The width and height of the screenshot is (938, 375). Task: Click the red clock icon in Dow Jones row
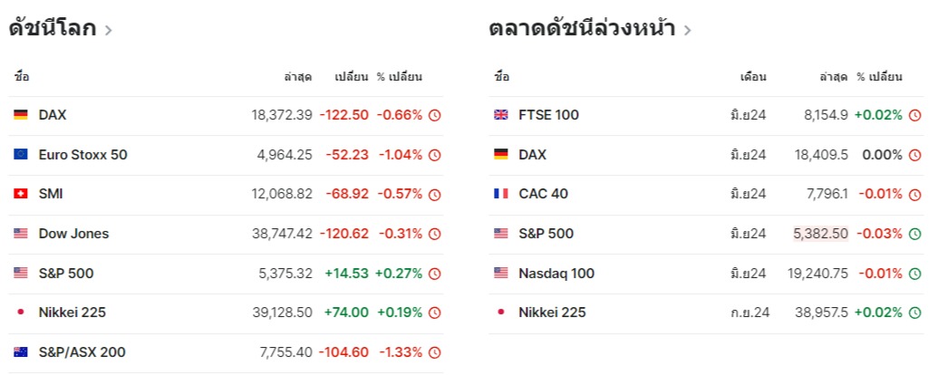pos(434,234)
